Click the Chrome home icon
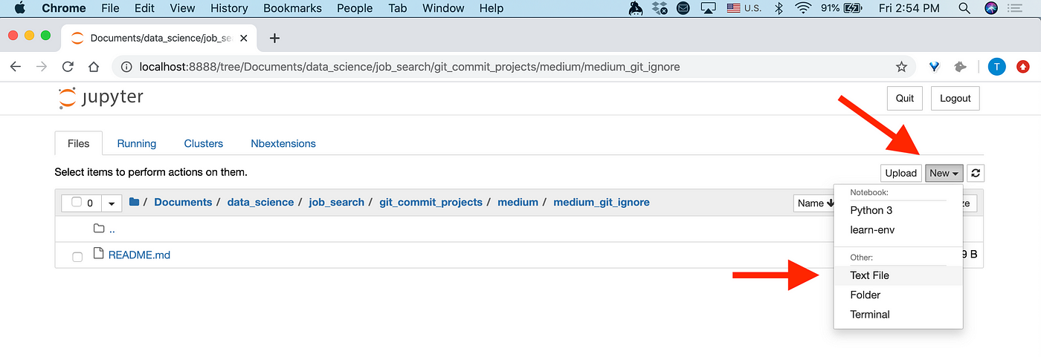The width and height of the screenshot is (1041, 357). (94, 67)
